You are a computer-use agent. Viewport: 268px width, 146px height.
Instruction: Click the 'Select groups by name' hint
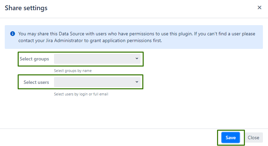[73, 71]
